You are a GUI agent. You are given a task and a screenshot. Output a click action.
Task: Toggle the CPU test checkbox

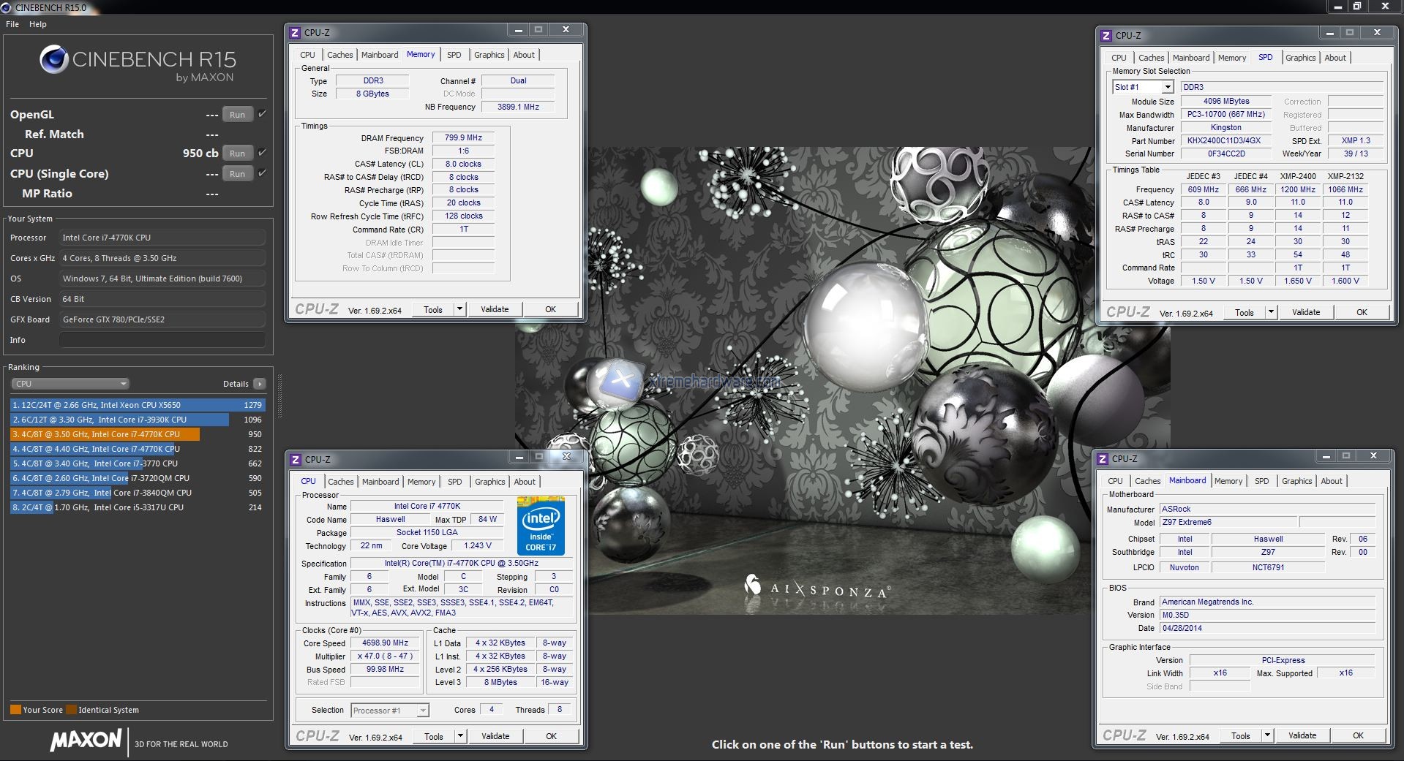[x=262, y=153]
